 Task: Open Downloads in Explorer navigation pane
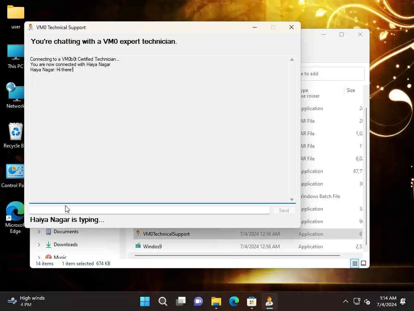tap(65, 244)
